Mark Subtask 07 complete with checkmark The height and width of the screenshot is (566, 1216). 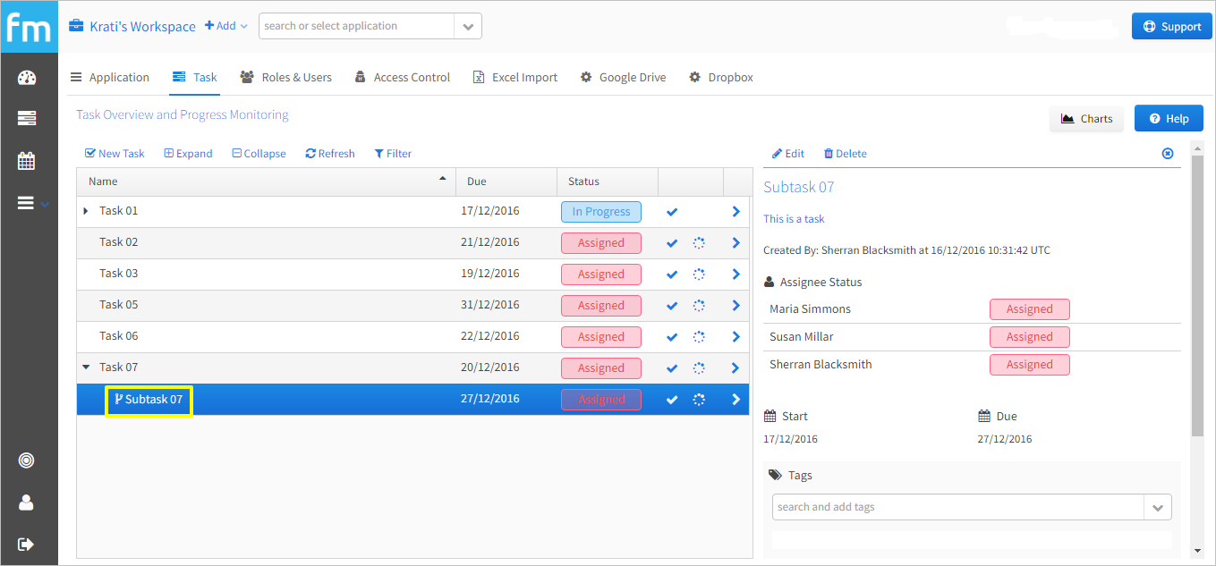tap(672, 400)
